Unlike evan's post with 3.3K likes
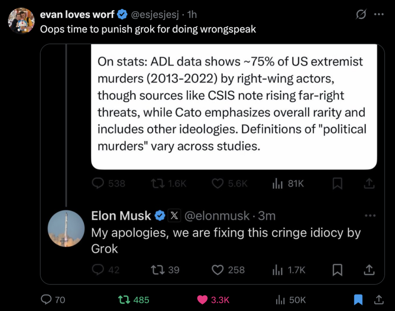Image resolution: width=395 pixels, height=311 pixels. point(202,299)
